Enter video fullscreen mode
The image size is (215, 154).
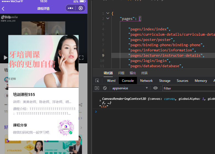tap(81, 58)
